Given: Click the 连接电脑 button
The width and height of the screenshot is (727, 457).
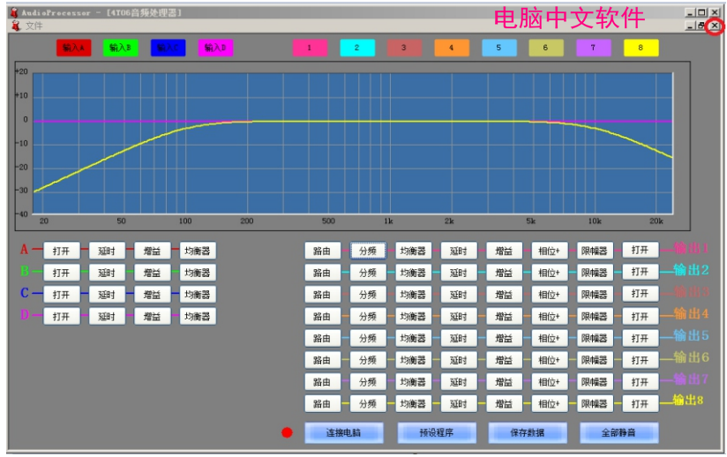Looking at the screenshot, I should click(x=343, y=433).
